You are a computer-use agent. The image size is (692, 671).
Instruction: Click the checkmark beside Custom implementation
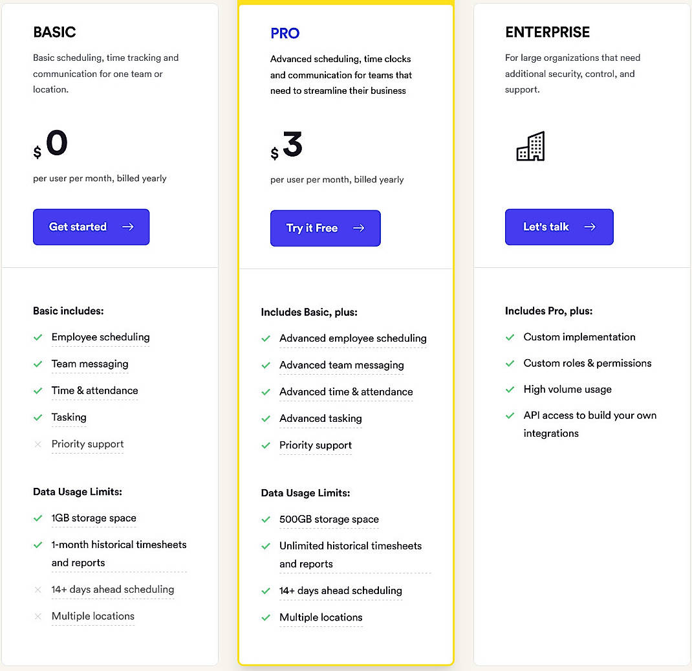510,337
